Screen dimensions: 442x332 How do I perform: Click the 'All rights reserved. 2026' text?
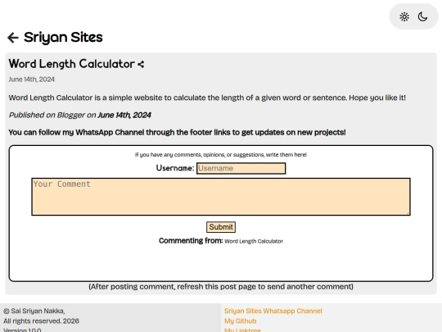click(x=41, y=321)
